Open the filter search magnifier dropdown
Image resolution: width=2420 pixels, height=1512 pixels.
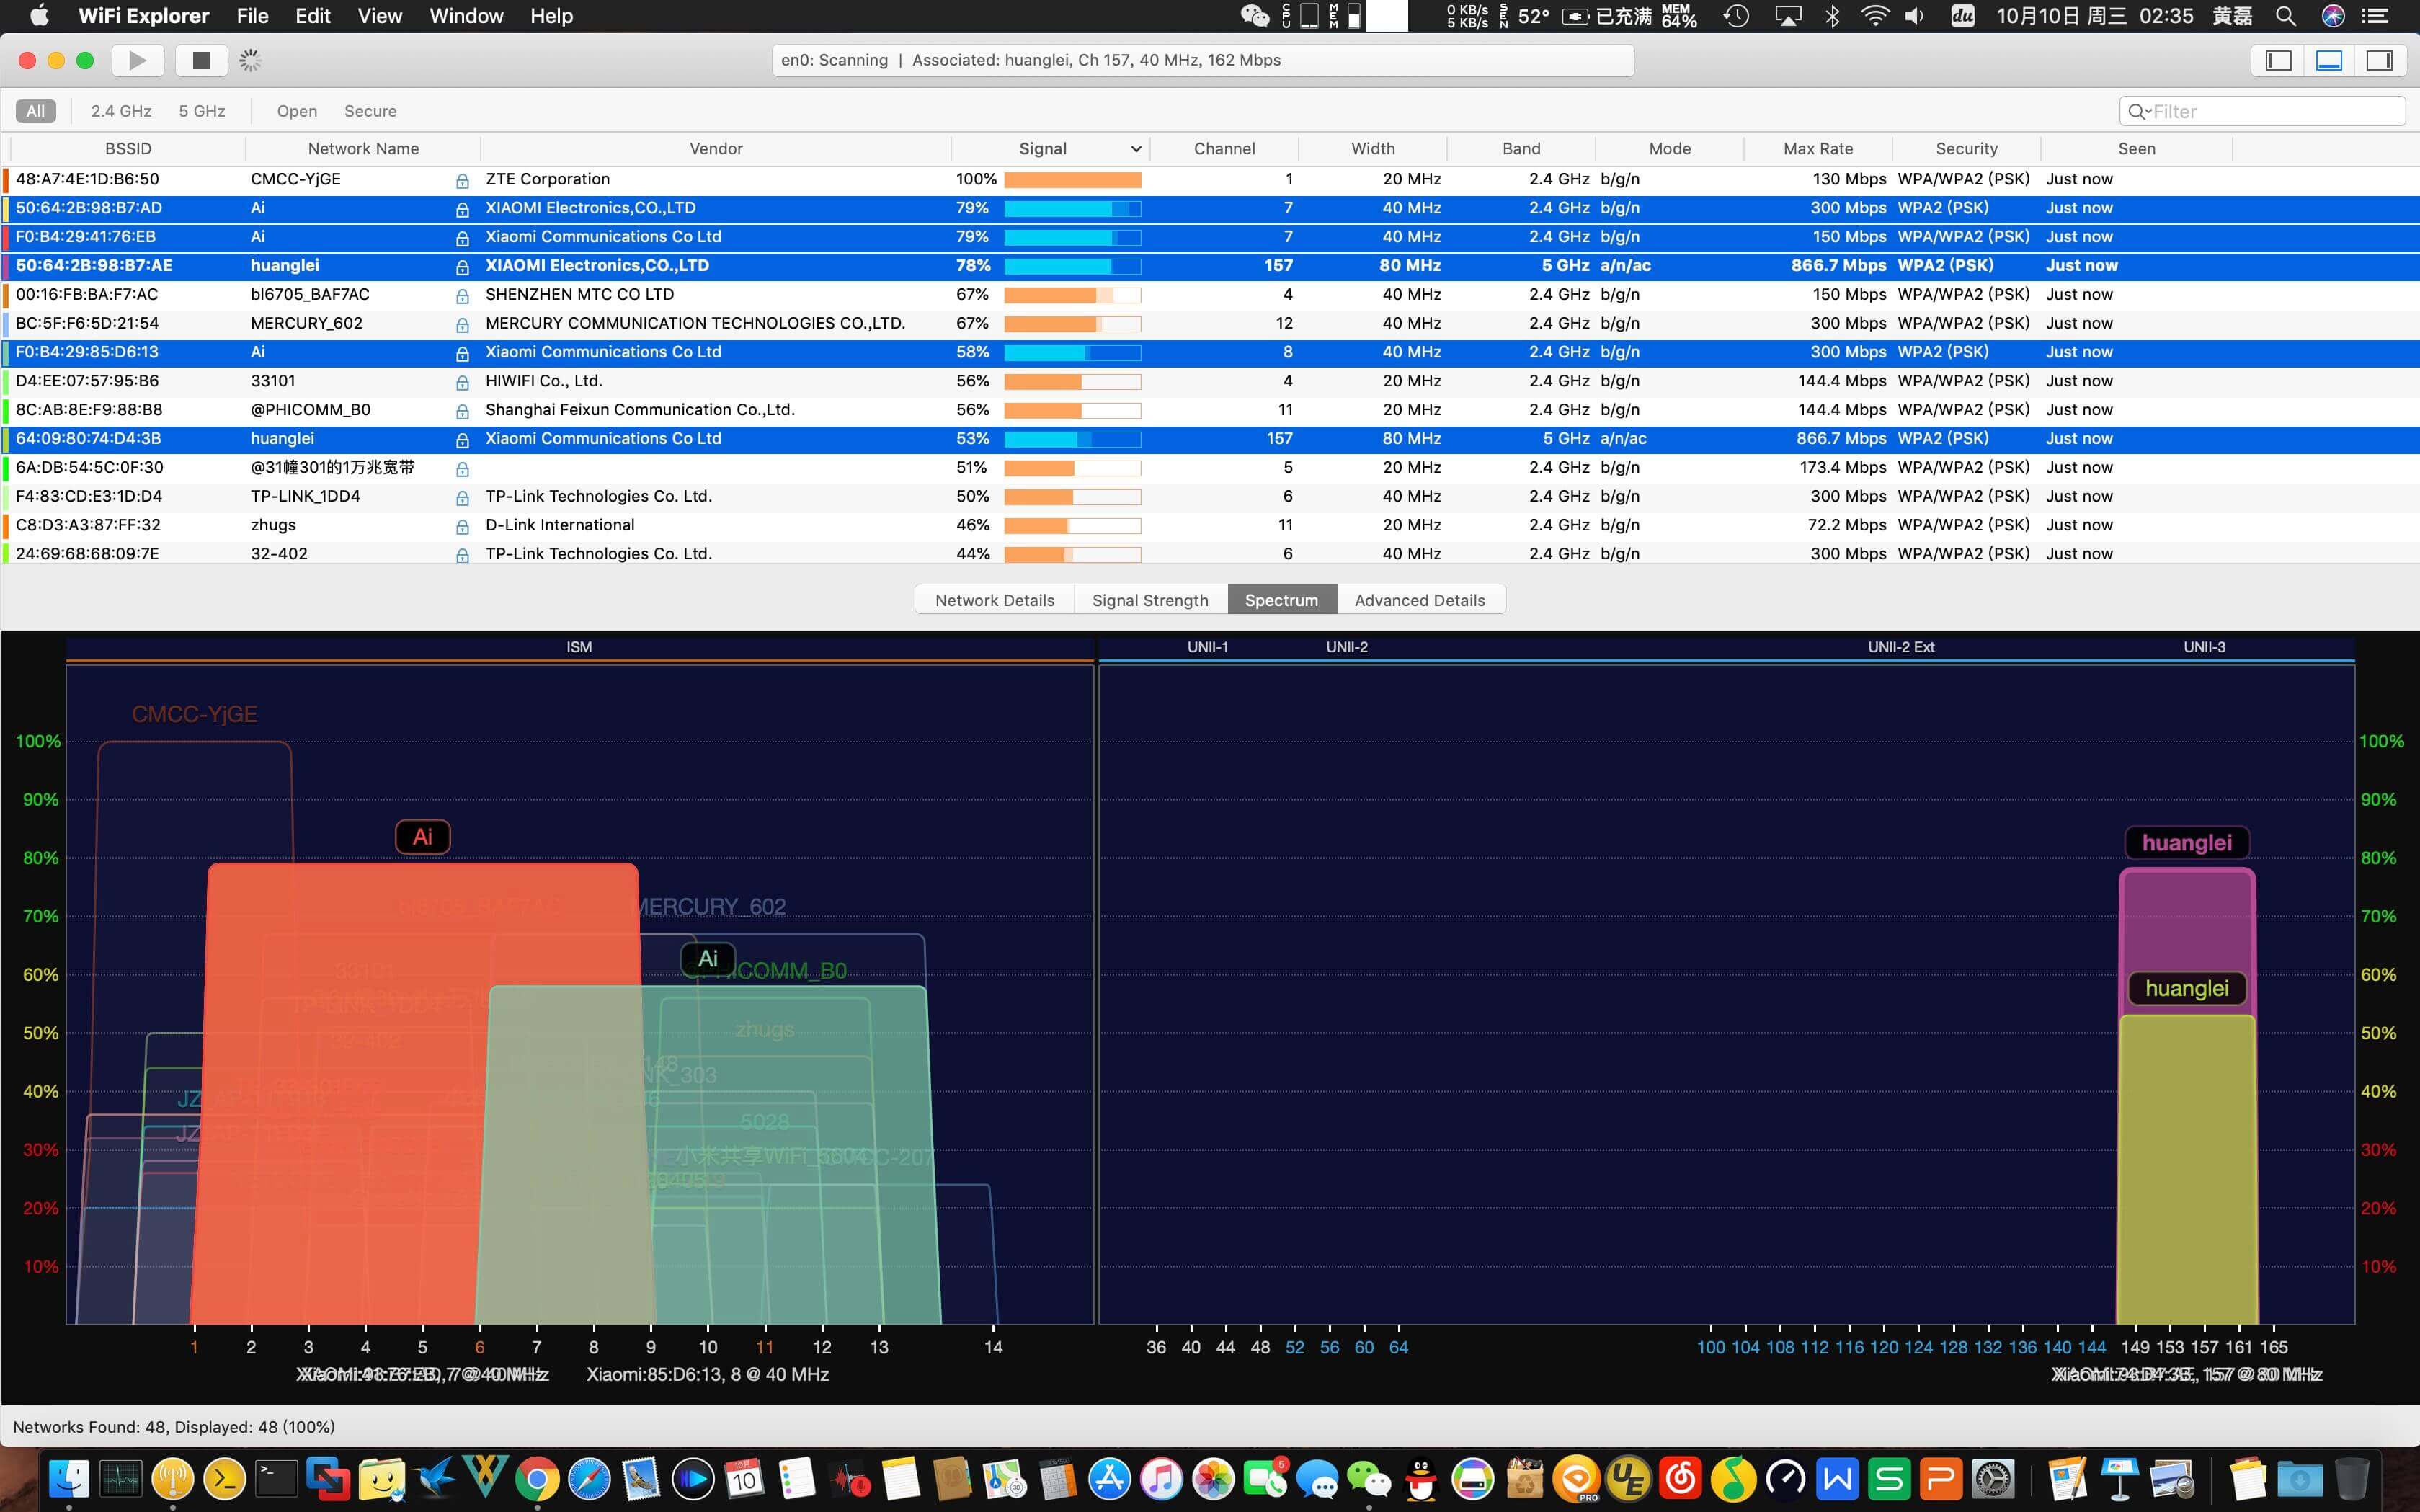click(x=2138, y=111)
